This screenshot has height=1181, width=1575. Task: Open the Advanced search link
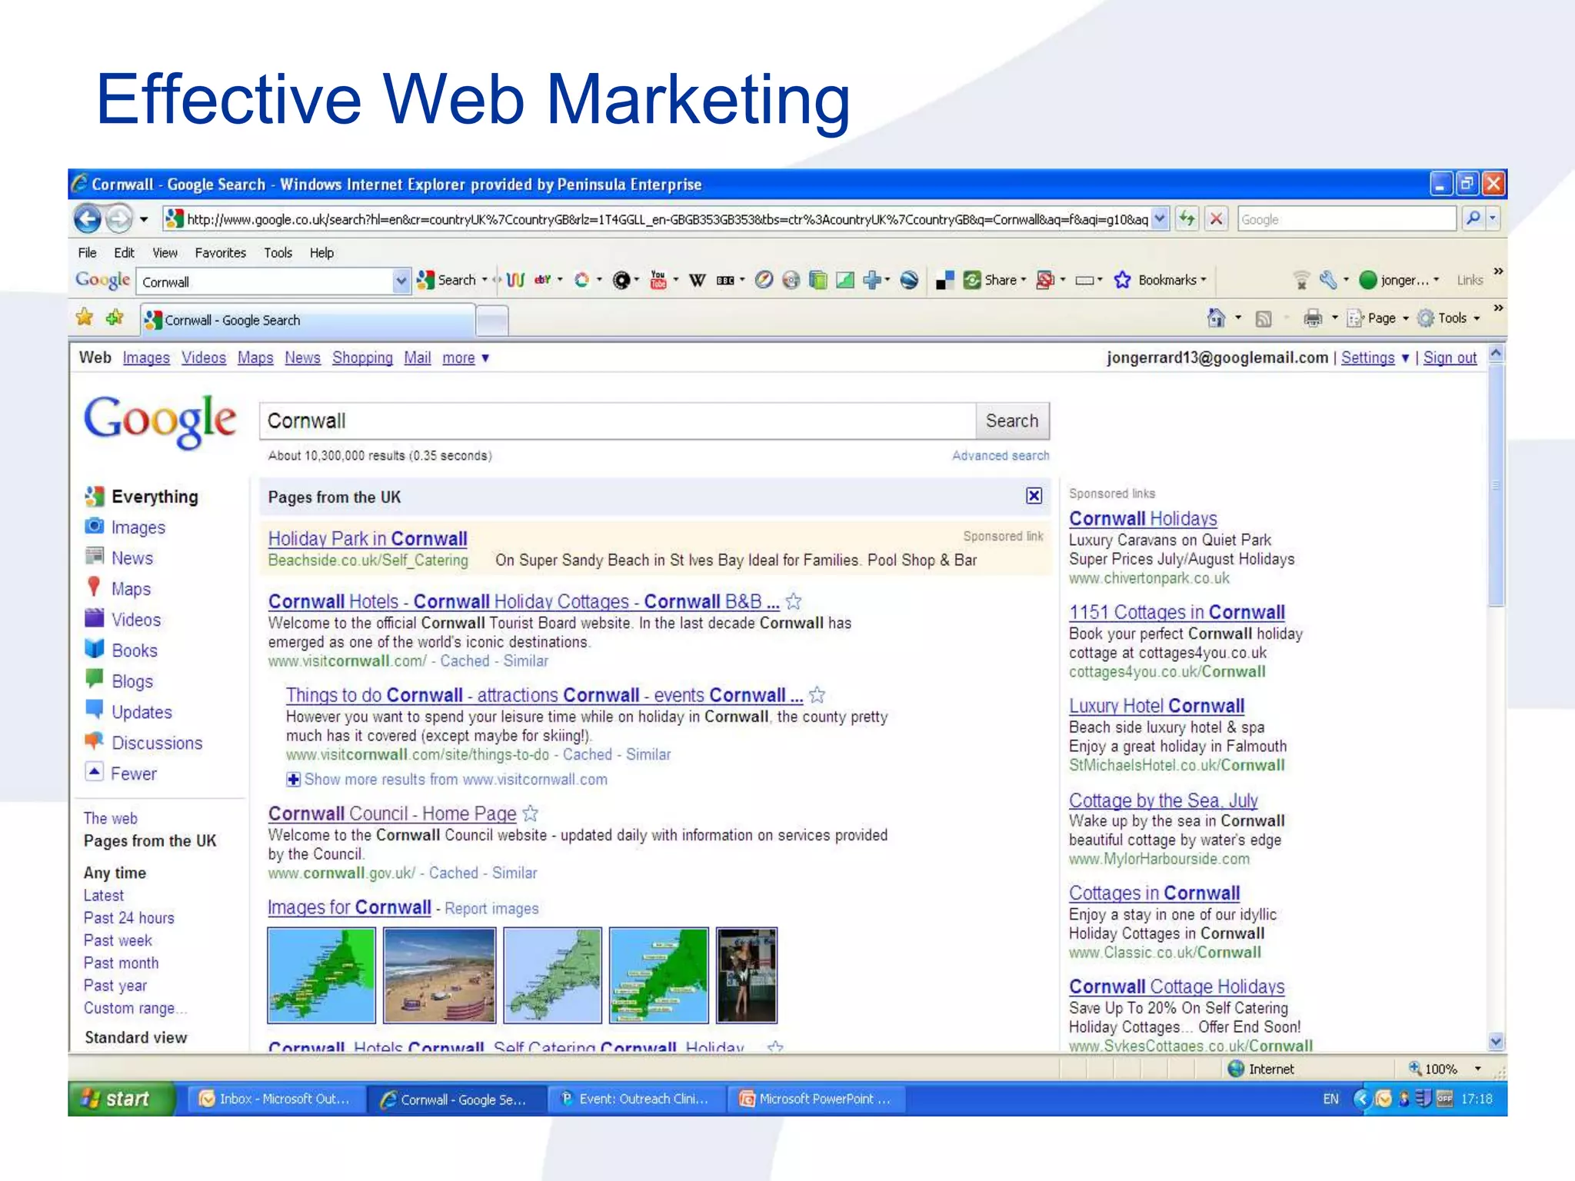coord(1001,455)
